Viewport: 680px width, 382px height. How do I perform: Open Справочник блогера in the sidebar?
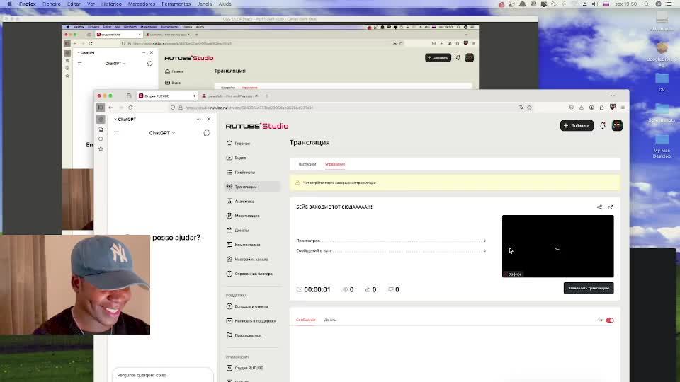pyautogui.click(x=249, y=274)
